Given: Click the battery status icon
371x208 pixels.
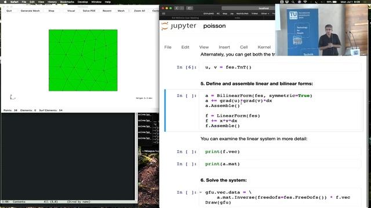Looking at the screenshot, I should click(334, 2).
